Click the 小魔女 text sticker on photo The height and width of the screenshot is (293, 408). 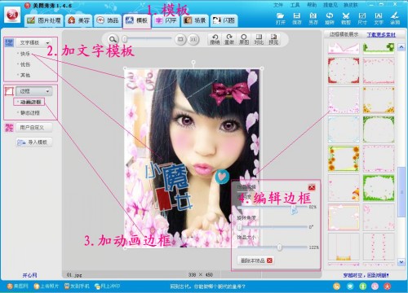168,187
